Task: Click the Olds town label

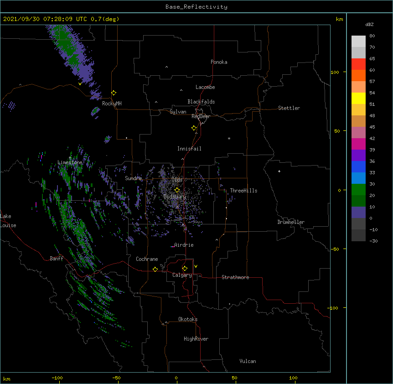Action: tap(177, 180)
